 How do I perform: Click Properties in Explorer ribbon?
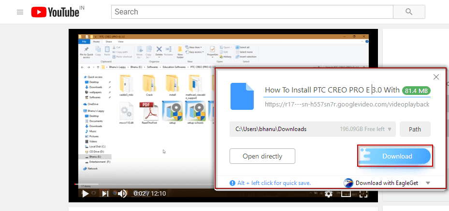pos(213,51)
